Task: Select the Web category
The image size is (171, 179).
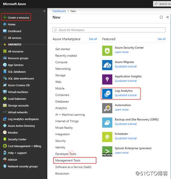Action: [58, 82]
